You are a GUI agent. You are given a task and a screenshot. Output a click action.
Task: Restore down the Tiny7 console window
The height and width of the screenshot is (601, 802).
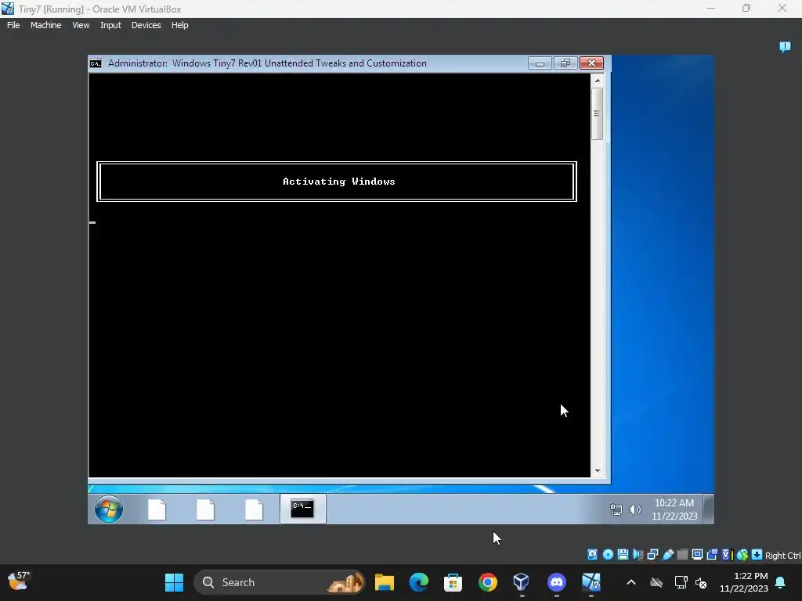click(565, 63)
